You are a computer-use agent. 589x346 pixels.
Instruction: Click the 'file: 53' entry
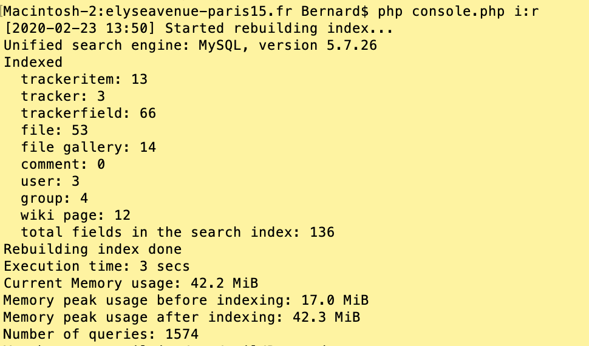(x=55, y=131)
